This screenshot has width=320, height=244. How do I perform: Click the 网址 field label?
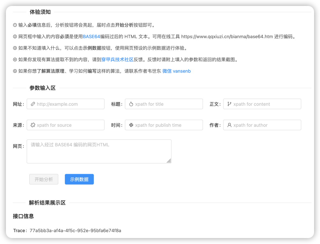(18, 104)
